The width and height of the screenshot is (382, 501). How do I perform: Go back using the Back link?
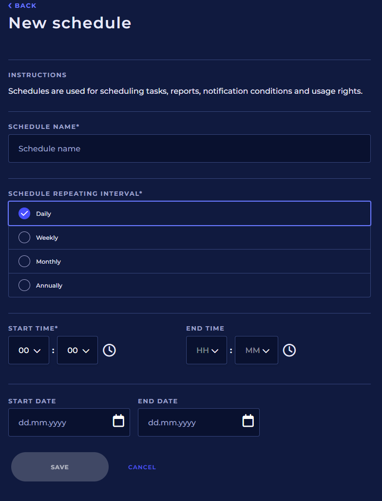pyautogui.click(x=22, y=5)
